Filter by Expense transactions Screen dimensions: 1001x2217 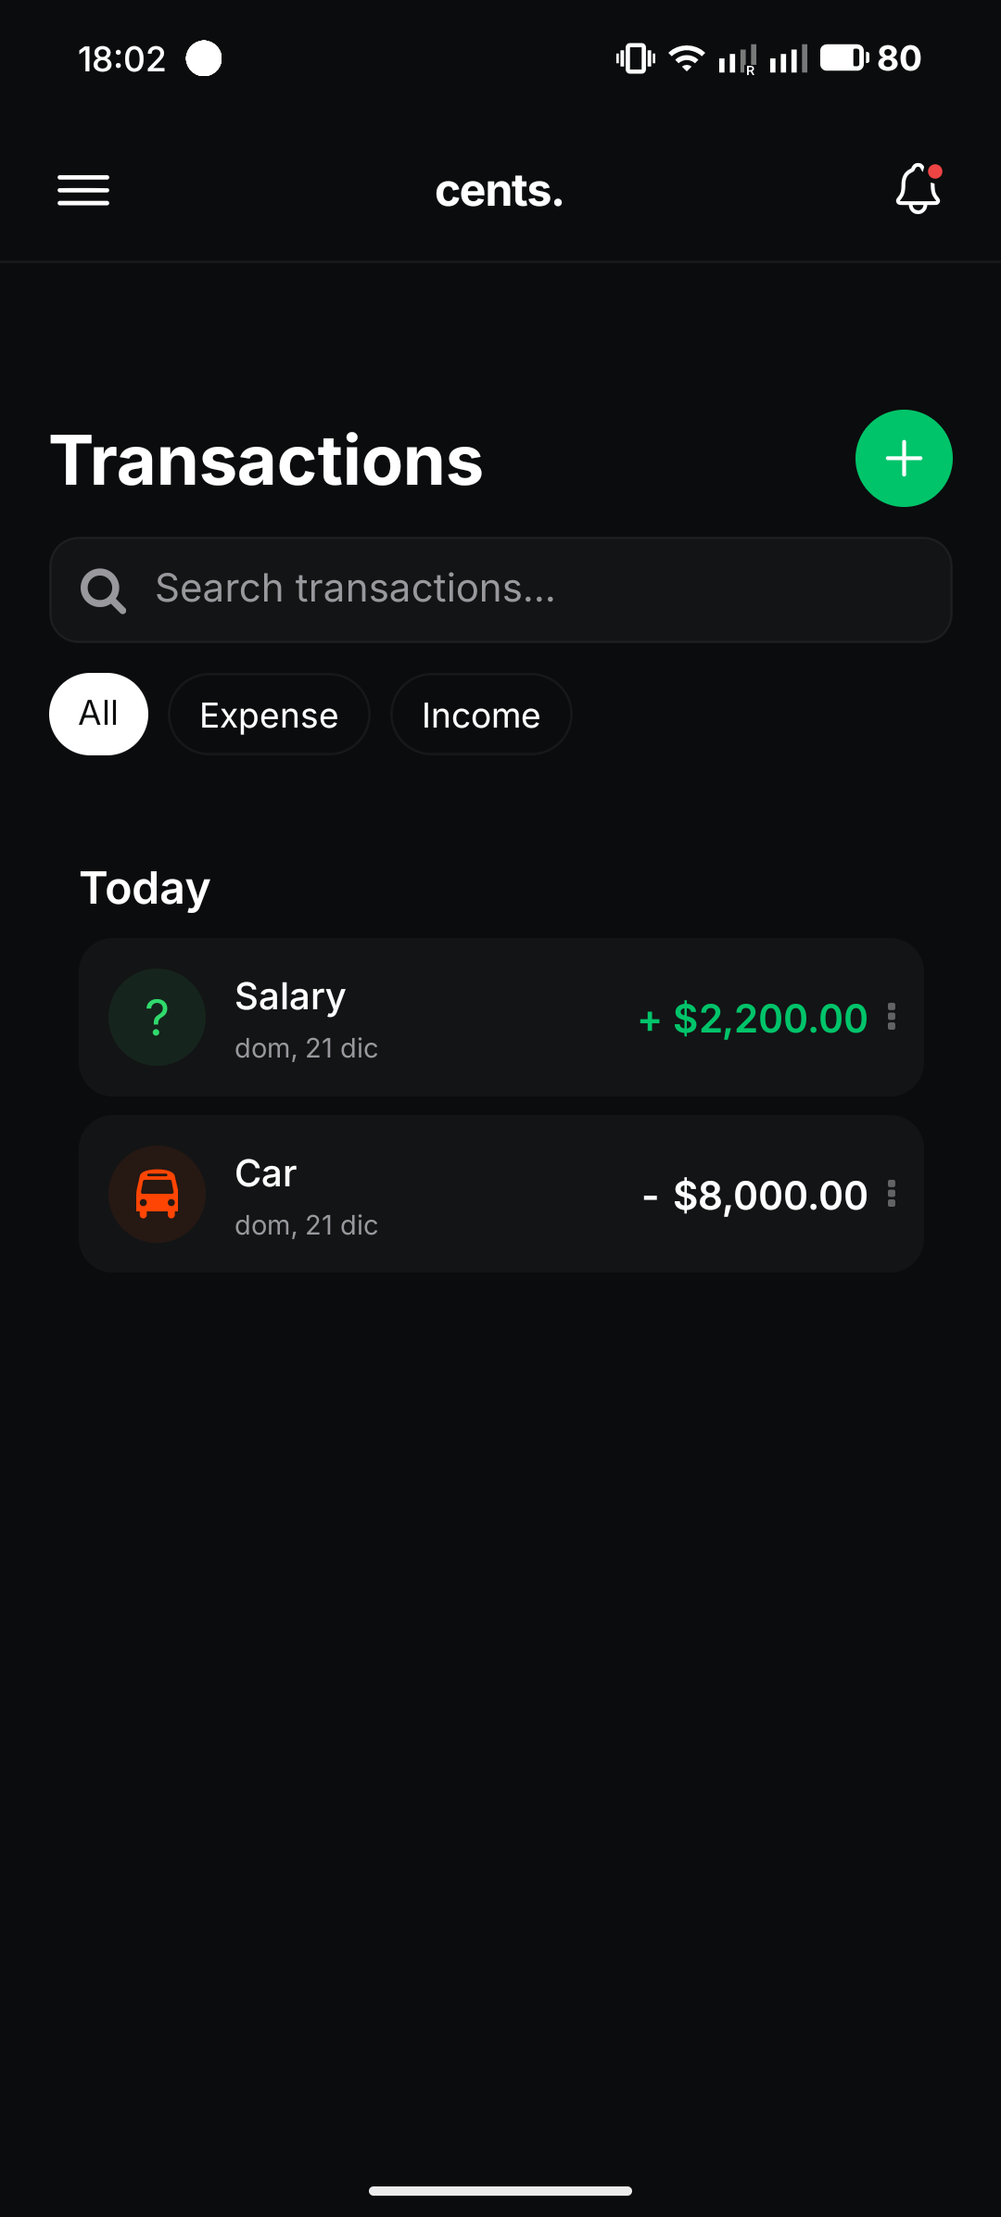pos(269,715)
